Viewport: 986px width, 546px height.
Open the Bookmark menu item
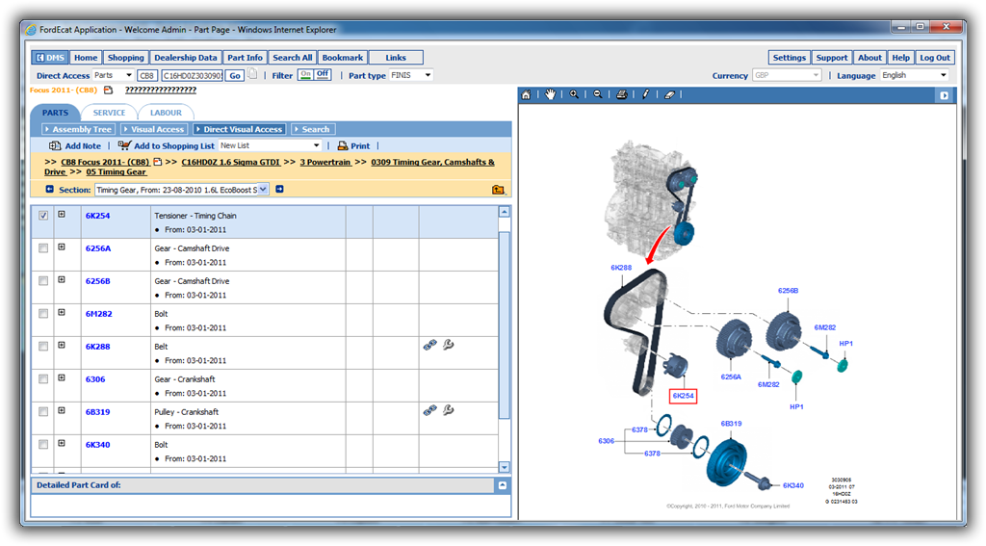(342, 58)
